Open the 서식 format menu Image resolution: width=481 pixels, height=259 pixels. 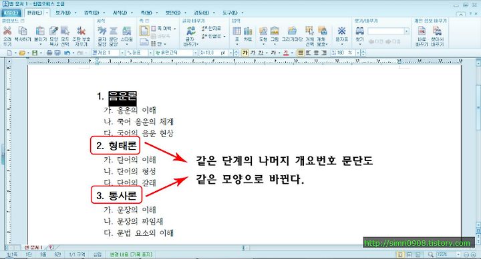[120, 13]
